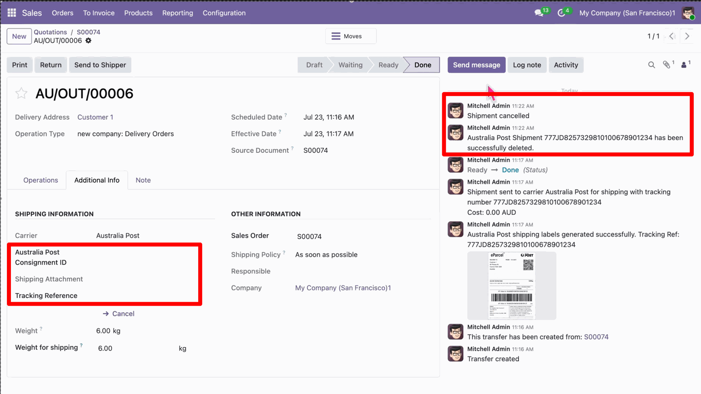The height and width of the screenshot is (394, 701).
Task: Open Mitchell Admin avatar on Shipment cancelled message
Action: coord(456,111)
